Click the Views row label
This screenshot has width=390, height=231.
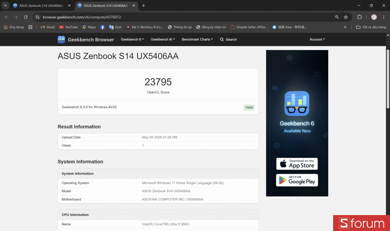tap(66, 145)
